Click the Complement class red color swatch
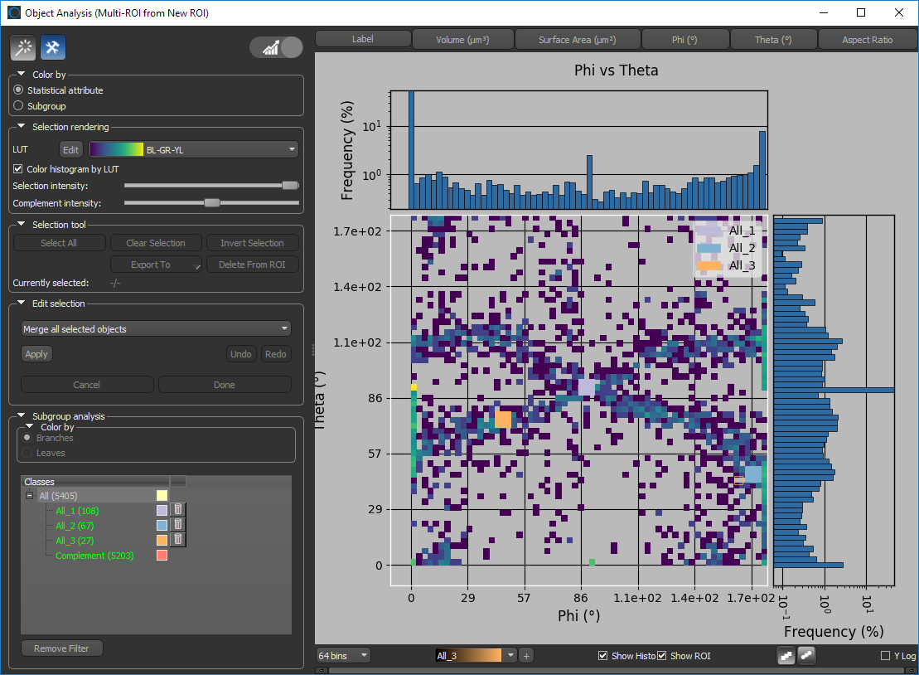 click(x=162, y=556)
